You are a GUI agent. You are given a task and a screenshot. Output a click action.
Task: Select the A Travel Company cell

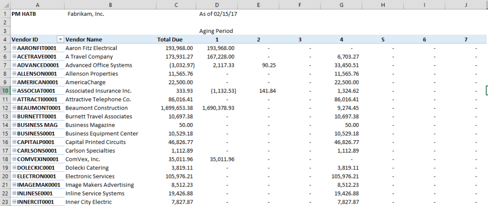(111, 57)
